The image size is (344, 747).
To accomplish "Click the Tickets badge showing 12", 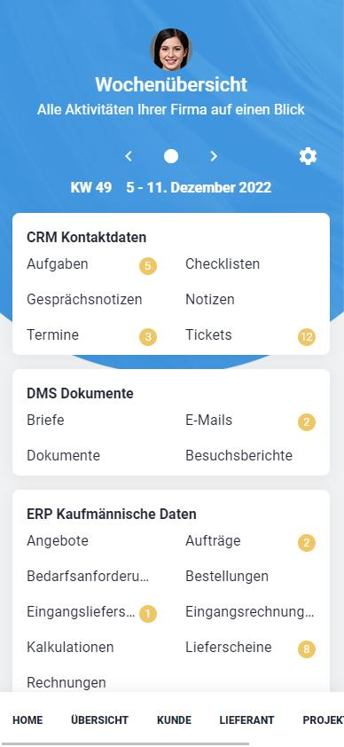I will 307,337.
